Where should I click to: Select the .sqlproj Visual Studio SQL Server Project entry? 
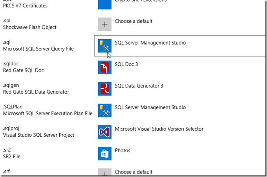pos(38,132)
